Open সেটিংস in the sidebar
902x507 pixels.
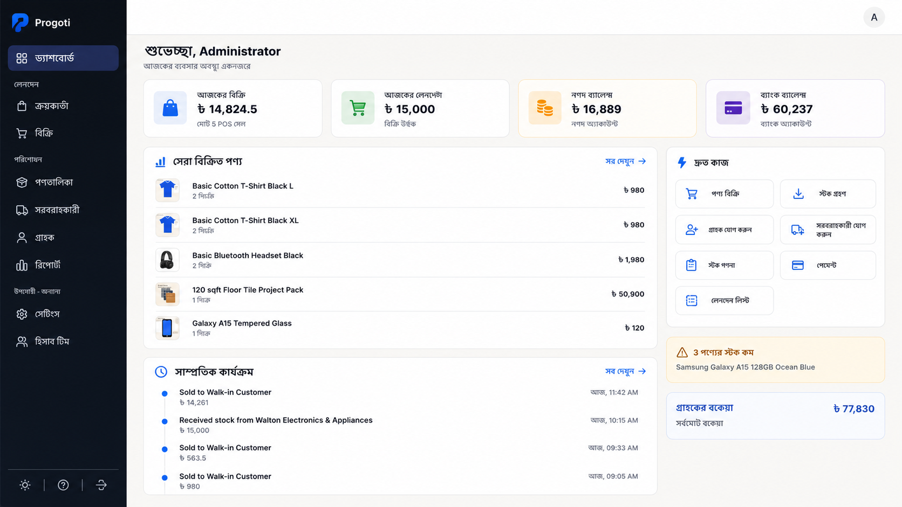click(x=63, y=314)
